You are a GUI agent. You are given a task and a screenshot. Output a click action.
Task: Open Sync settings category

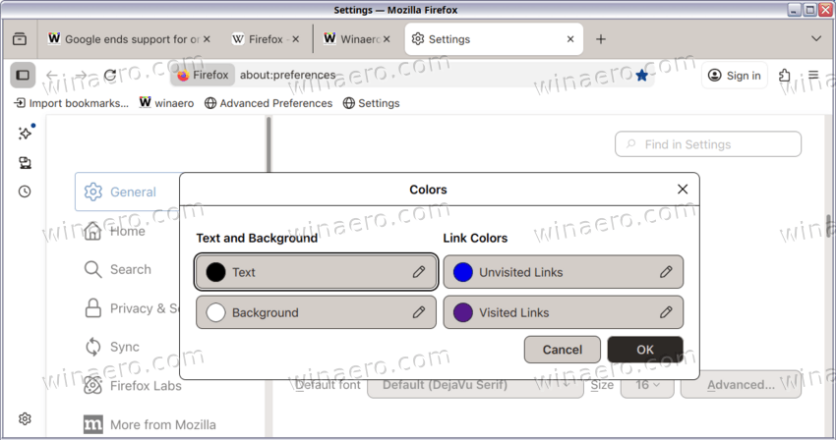click(x=112, y=347)
